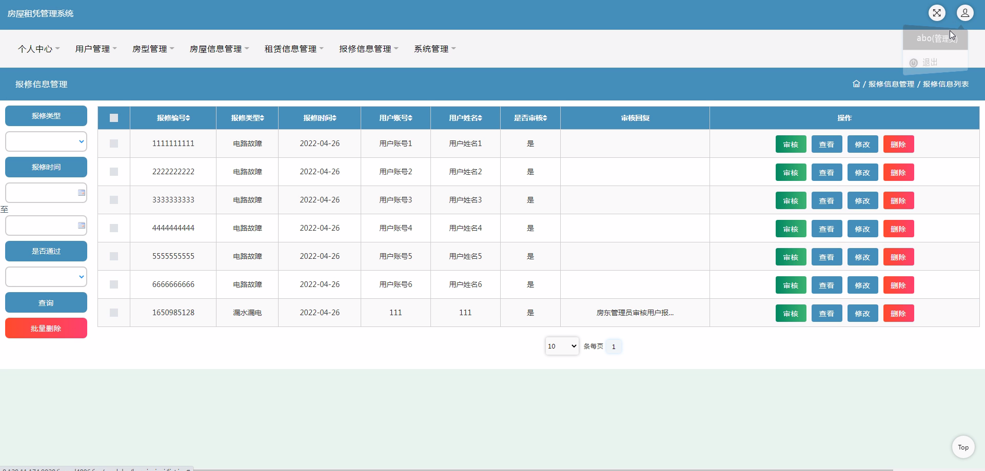This screenshot has width=985, height=471.
Task: Expand the 用户管理 menu
Action: [x=96, y=49]
